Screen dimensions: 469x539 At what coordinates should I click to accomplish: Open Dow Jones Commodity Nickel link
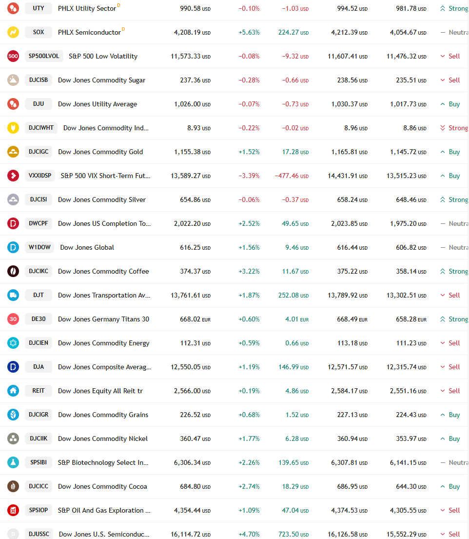103,439
